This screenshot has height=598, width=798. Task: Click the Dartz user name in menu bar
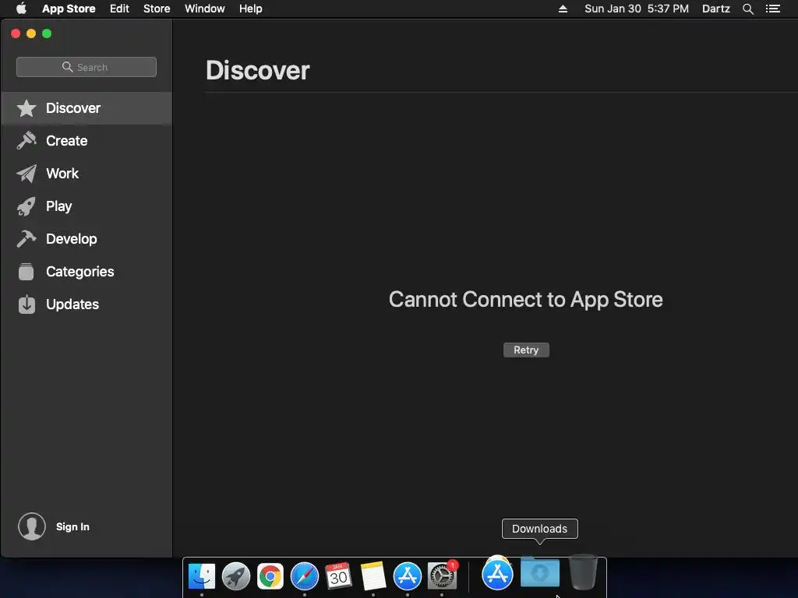(715, 9)
